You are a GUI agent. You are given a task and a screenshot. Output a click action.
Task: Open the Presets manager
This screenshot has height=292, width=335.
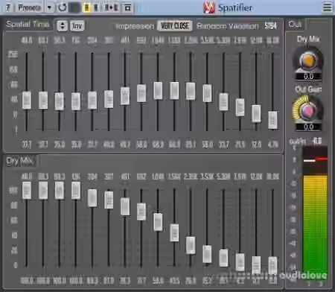click(30, 7)
